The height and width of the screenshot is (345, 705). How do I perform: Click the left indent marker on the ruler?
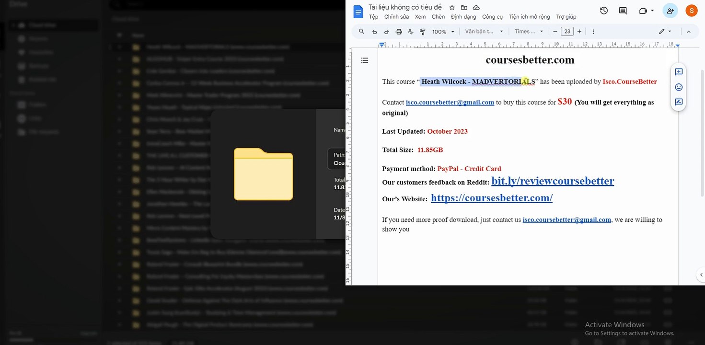point(381,45)
